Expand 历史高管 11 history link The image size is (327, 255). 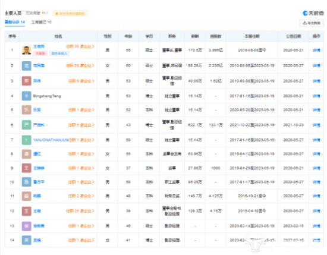37,13
